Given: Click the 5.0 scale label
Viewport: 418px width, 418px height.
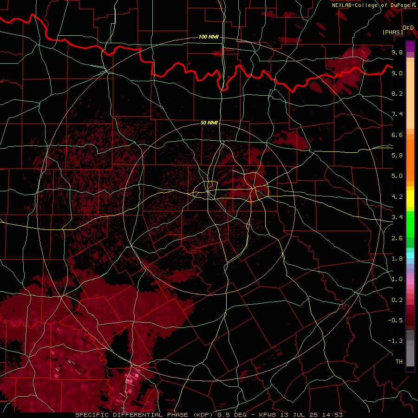Looking at the screenshot, I should [397, 176].
